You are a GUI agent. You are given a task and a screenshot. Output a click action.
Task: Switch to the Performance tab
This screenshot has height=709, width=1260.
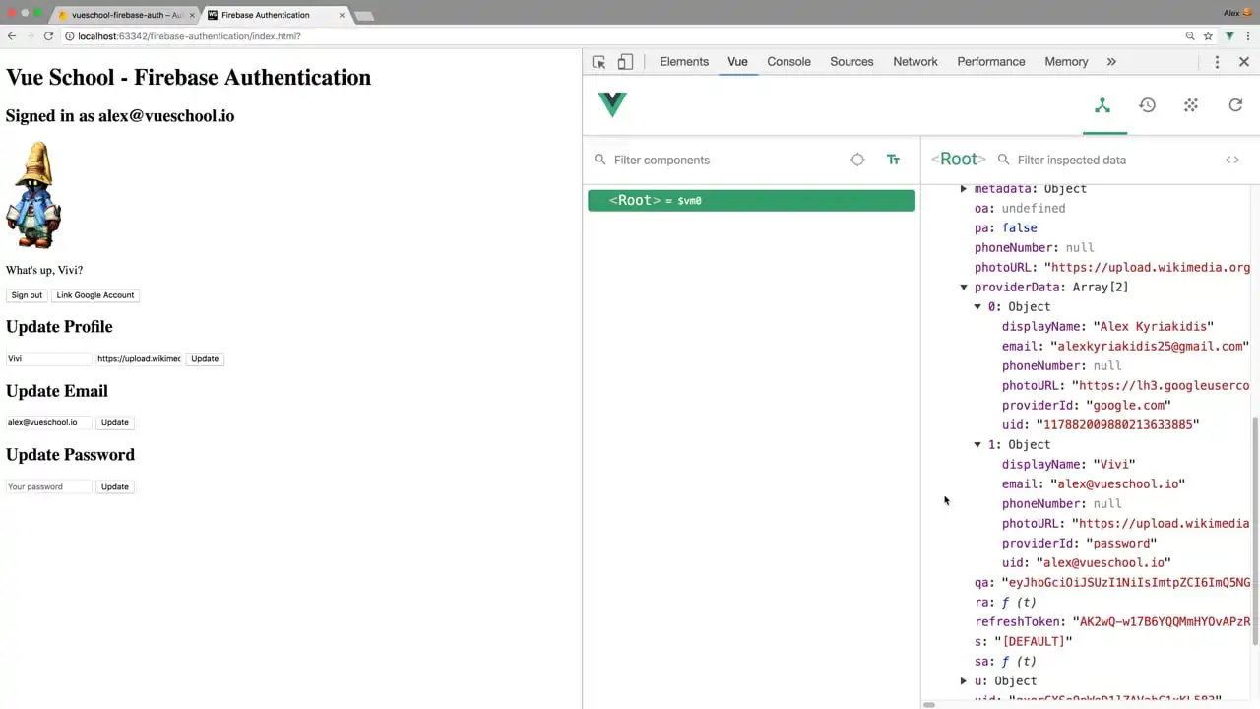tap(991, 61)
